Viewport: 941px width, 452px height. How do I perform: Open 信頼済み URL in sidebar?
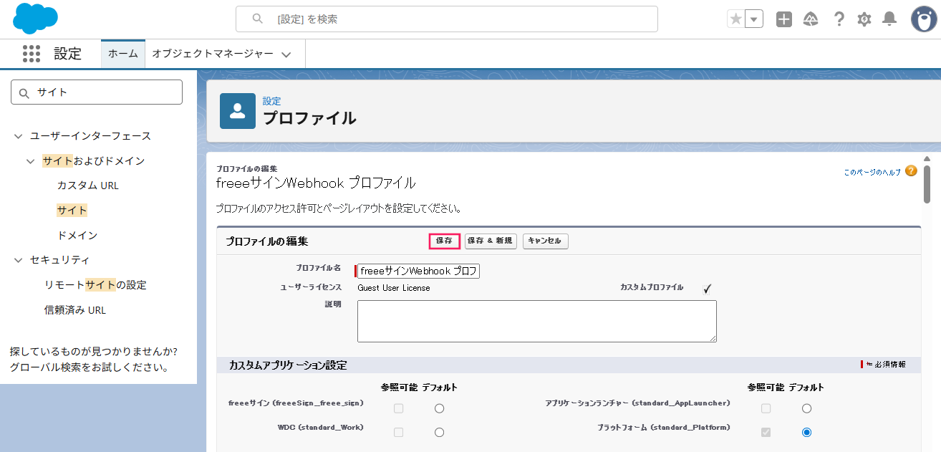(75, 309)
